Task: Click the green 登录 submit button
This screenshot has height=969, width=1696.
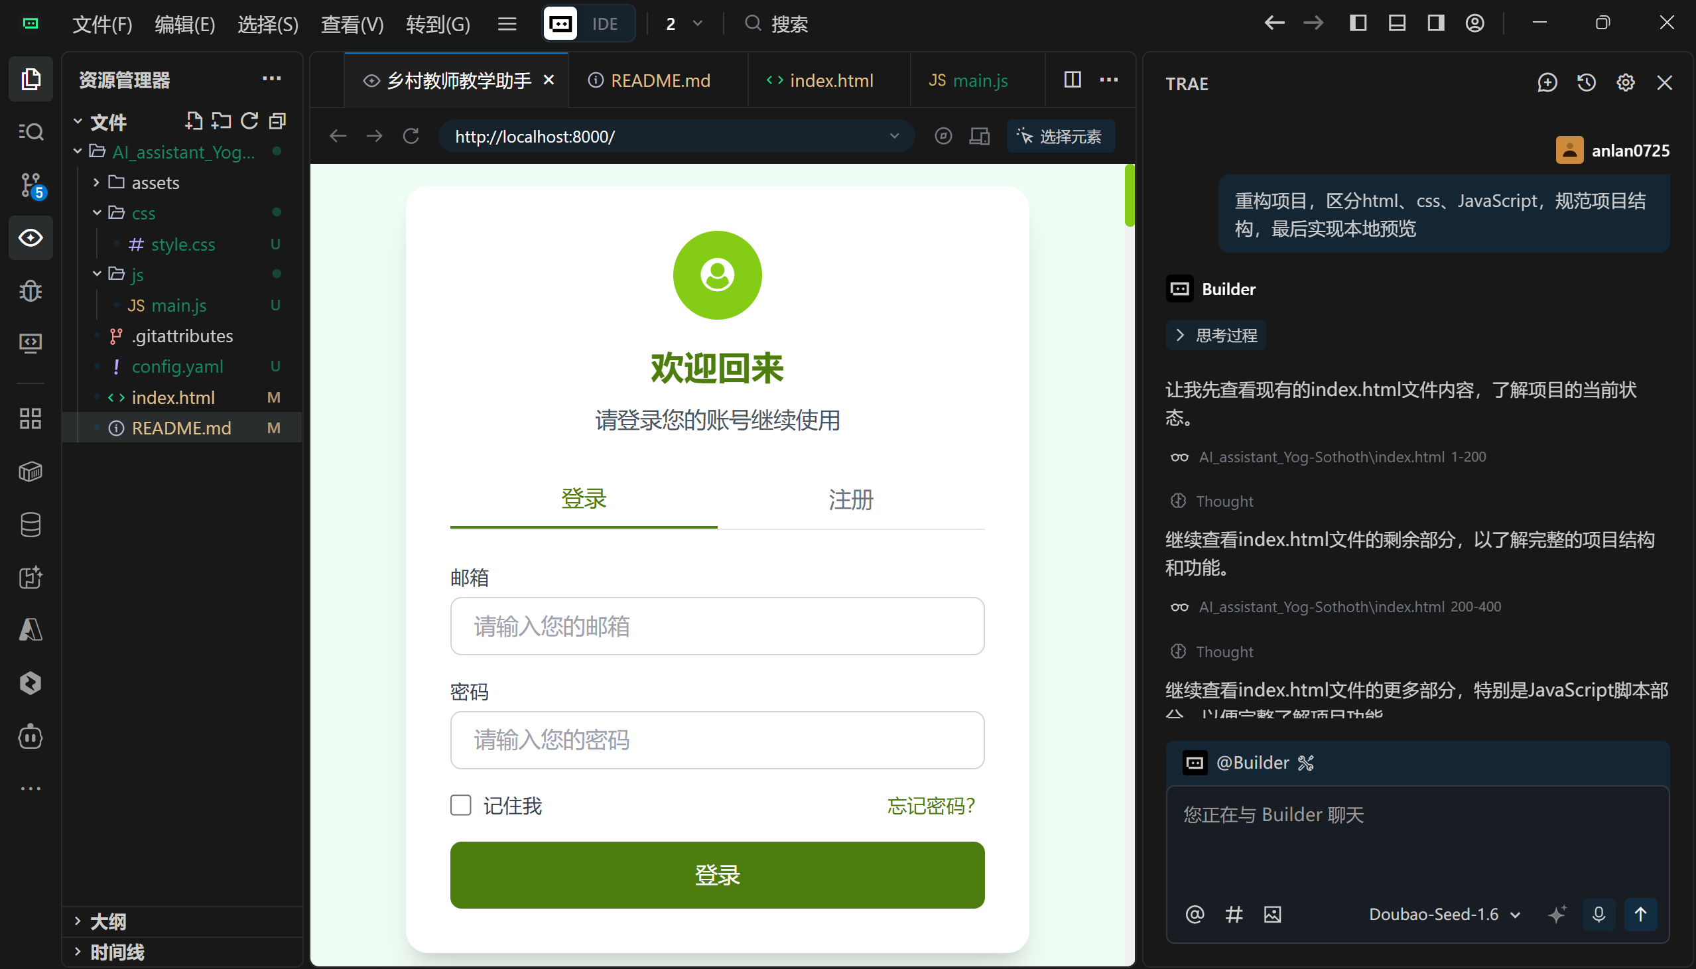Action: (716, 875)
